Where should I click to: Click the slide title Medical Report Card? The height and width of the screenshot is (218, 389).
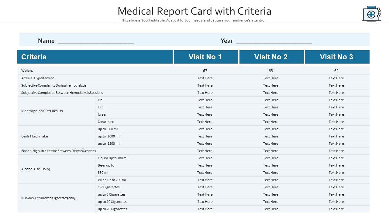click(194, 11)
